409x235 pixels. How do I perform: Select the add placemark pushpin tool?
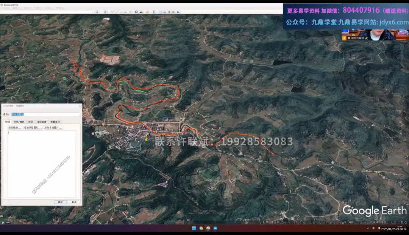tap(112, 12)
